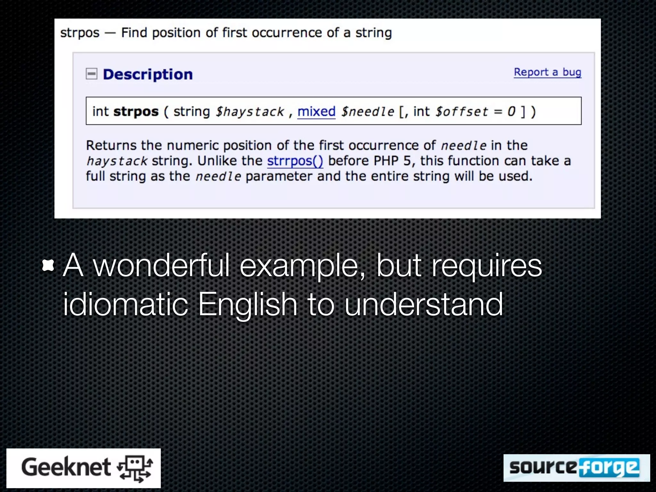Click the Description heading
Screen dimensions: 656x492
click(148, 74)
